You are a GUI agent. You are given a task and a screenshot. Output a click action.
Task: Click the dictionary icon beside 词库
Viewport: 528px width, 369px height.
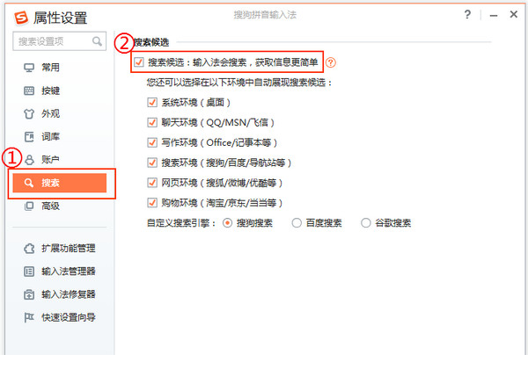[29, 137]
